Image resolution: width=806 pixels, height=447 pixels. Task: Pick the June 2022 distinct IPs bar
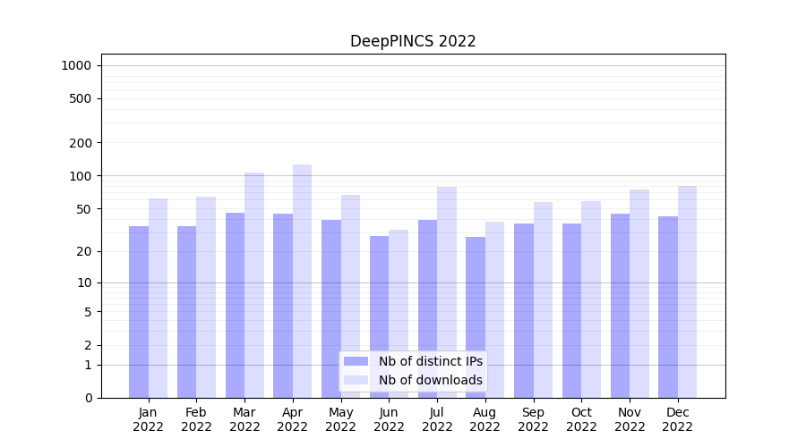pyautogui.click(x=379, y=316)
